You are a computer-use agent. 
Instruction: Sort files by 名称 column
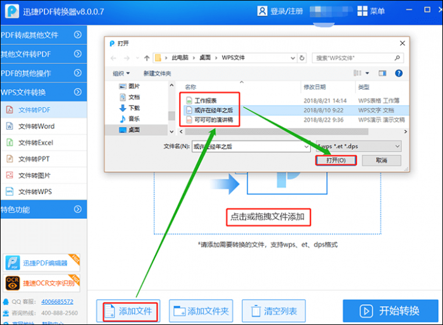pyautogui.click(x=190, y=87)
